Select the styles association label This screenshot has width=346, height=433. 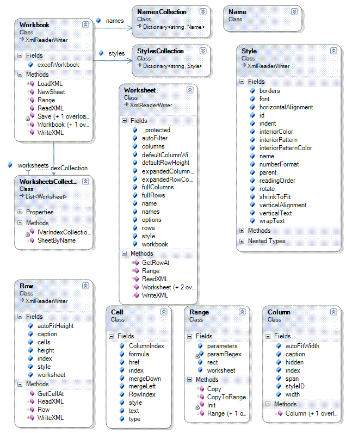[x=116, y=53]
